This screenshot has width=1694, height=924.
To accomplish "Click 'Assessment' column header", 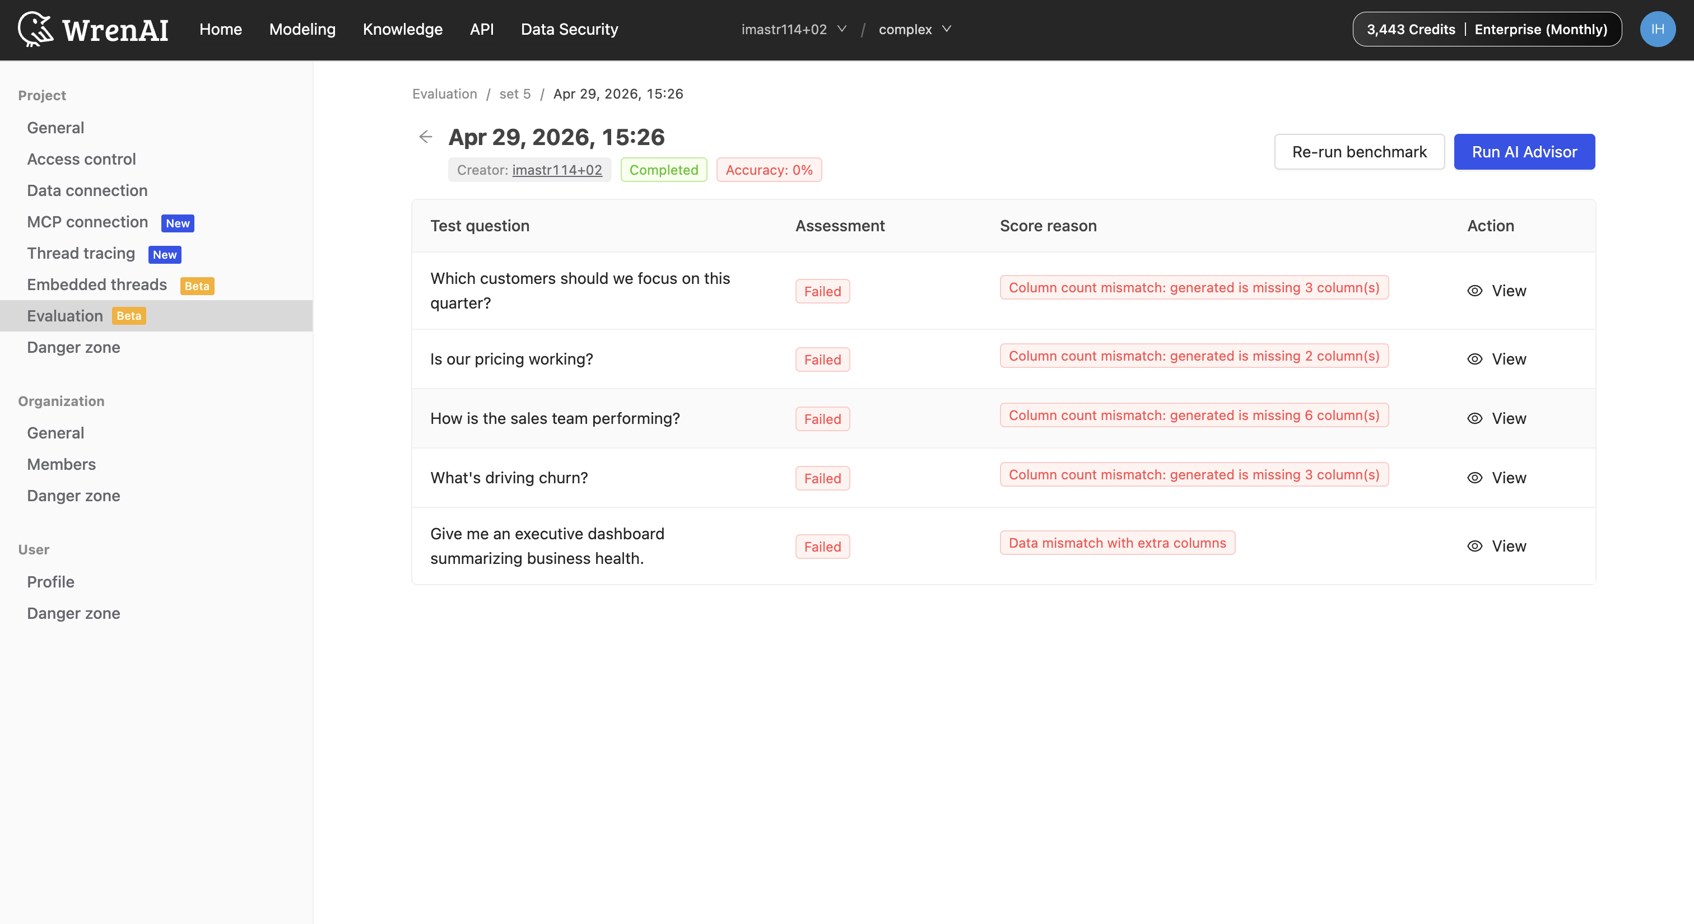I will 840,226.
